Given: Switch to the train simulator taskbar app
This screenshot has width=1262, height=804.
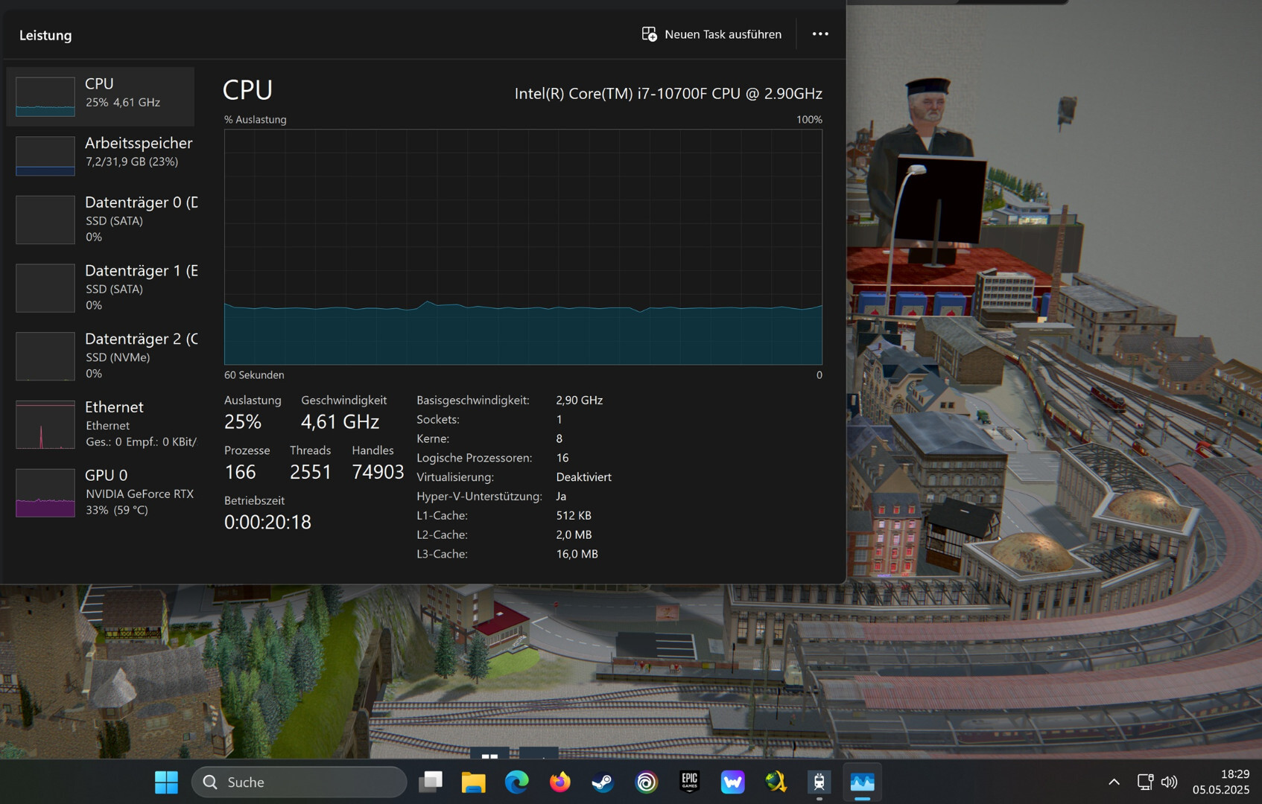Looking at the screenshot, I should coord(819,782).
